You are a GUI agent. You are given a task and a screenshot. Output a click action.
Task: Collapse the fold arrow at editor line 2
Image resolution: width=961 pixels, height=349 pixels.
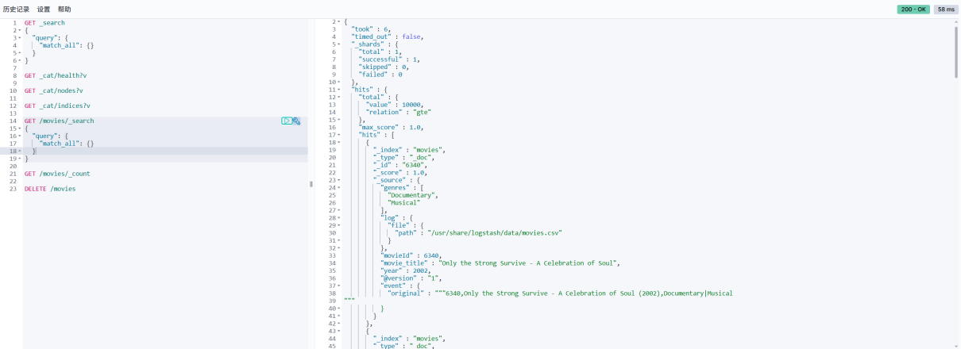[19, 31]
